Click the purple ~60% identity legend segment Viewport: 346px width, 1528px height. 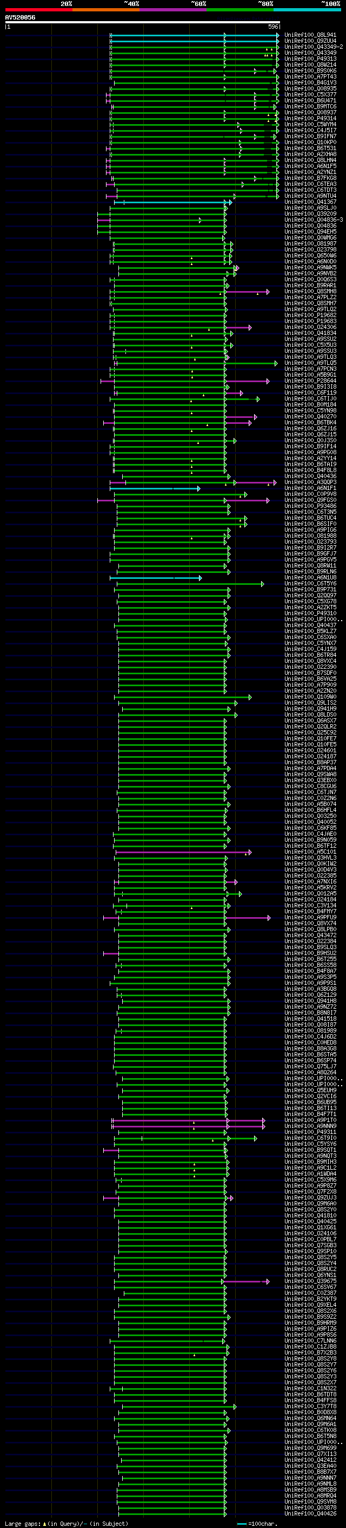pos(174,10)
